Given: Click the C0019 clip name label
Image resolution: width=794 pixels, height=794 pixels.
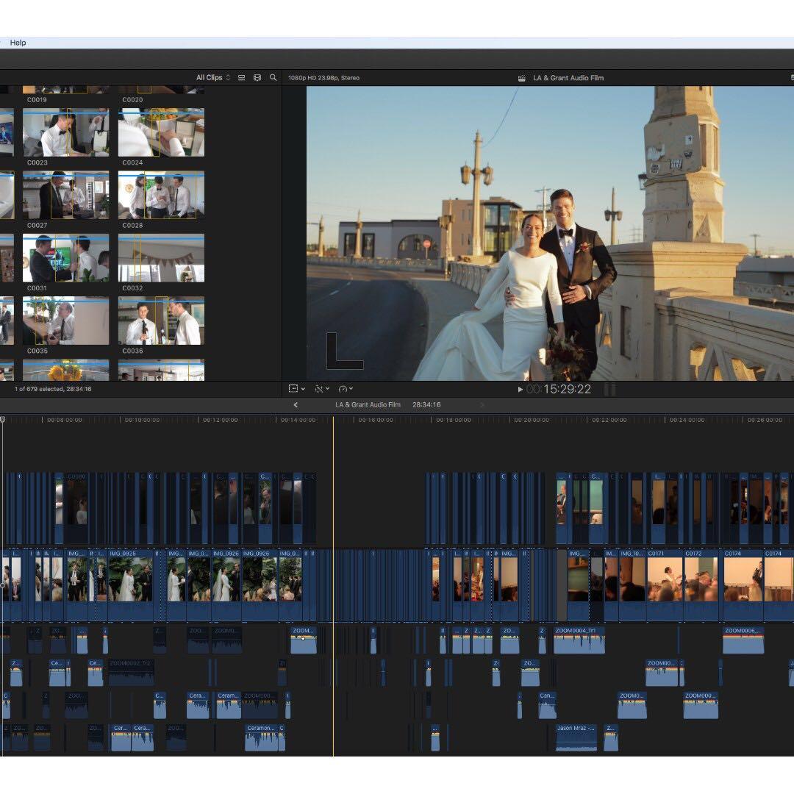Looking at the screenshot, I should (x=37, y=100).
